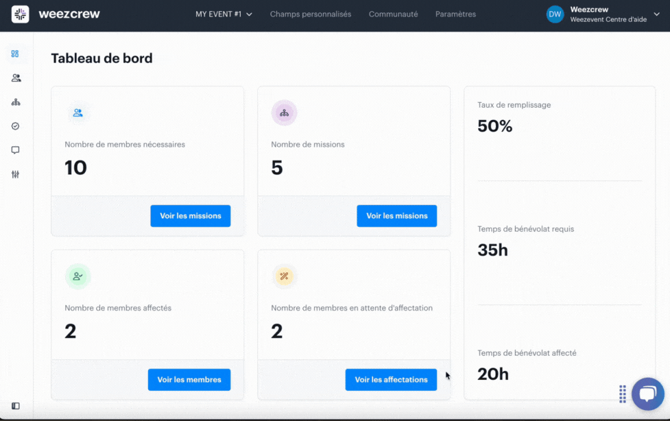Open the sliders settings icon in sidebar
The width and height of the screenshot is (670, 421).
pos(15,174)
